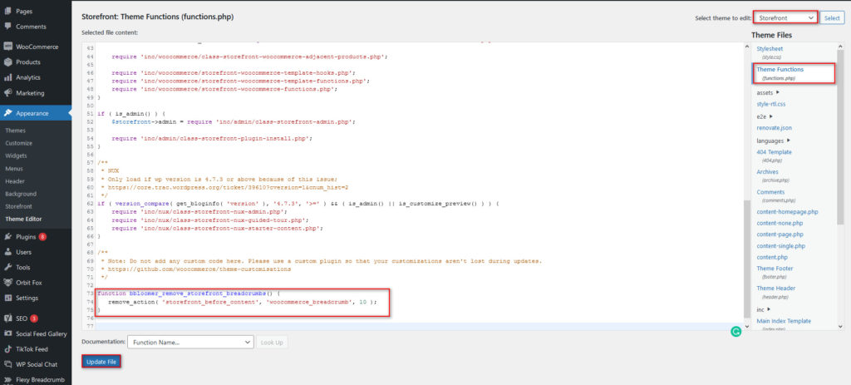Click the Users person icon
The height and width of the screenshot is (385, 851).
click(8, 252)
